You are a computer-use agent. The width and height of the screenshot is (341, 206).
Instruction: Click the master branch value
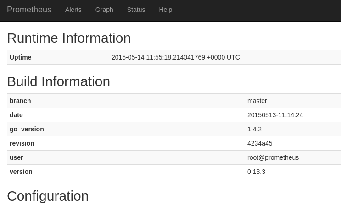point(257,101)
